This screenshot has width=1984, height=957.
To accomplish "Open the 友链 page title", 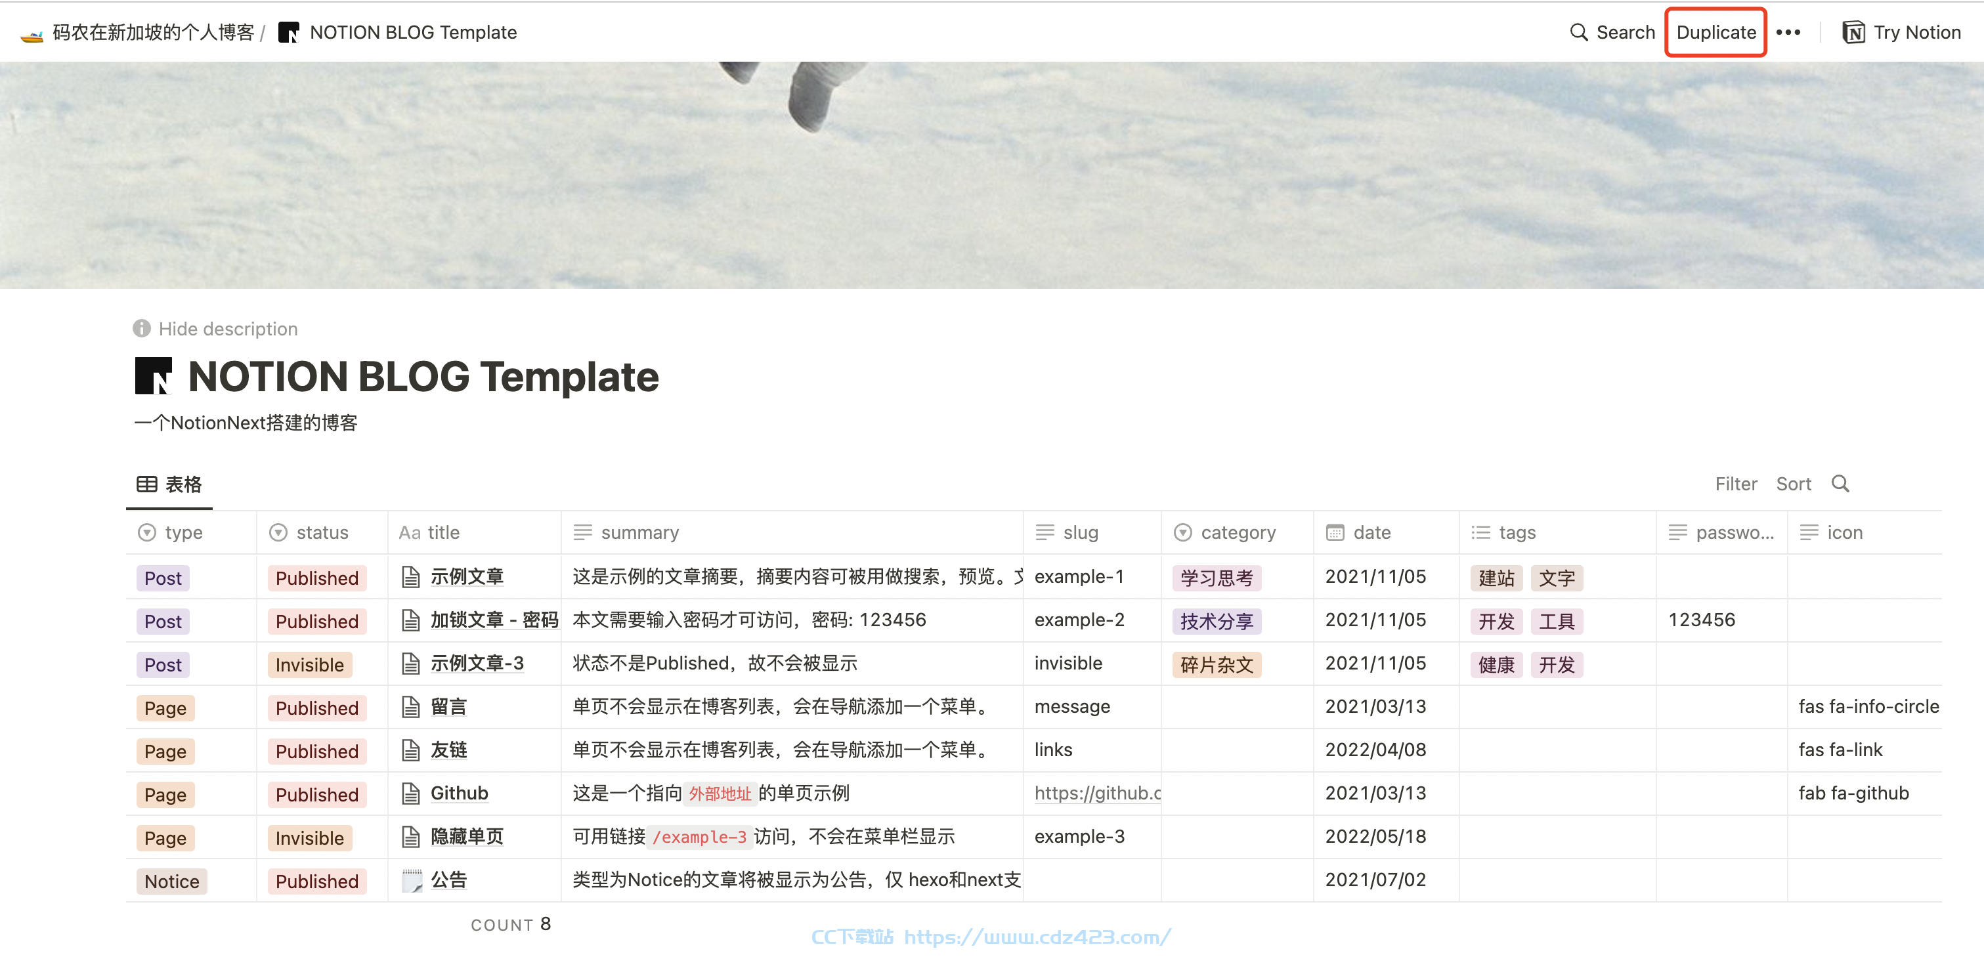I will coord(449,750).
